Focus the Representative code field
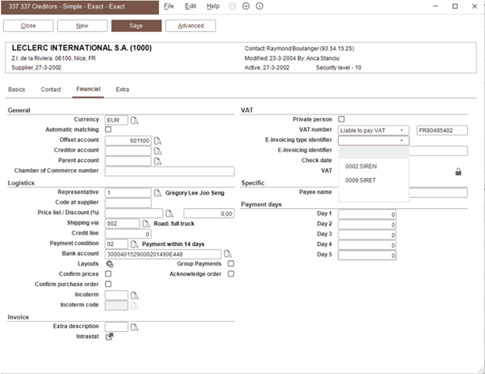The height and width of the screenshot is (374, 485). point(128,193)
